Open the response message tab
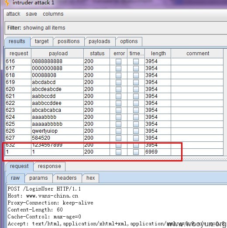Viewport: 227px width, 228px height. [x=49, y=166]
